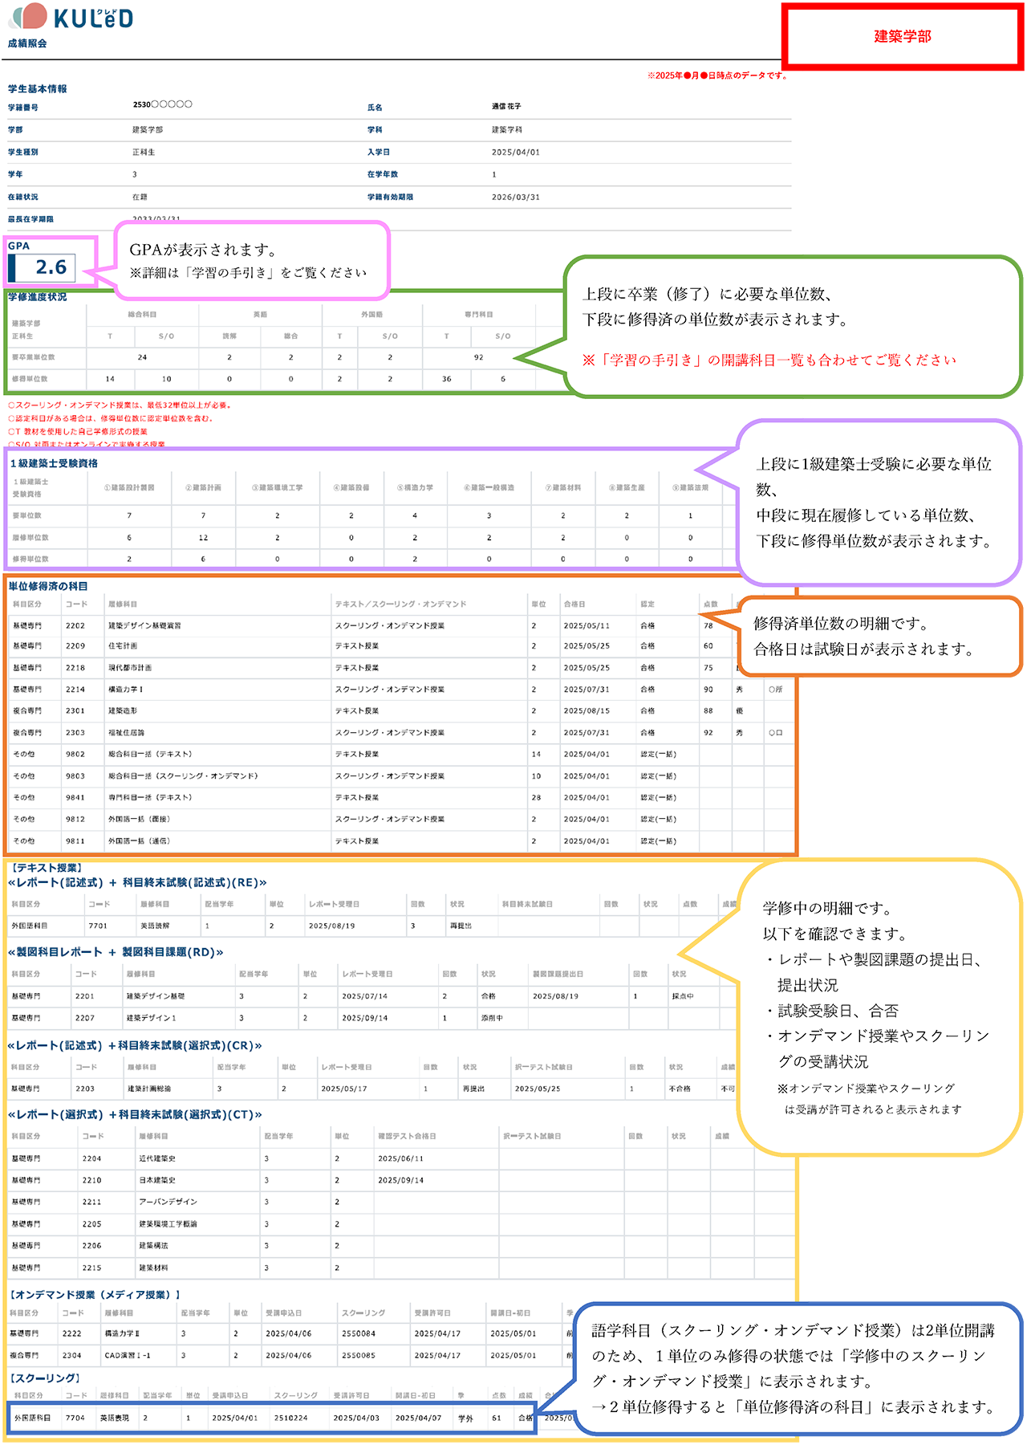This screenshot has width=1027, height=1445.
Task: Expand the 製図科目レポート (RD) section heading
Action: pos(116,952)
